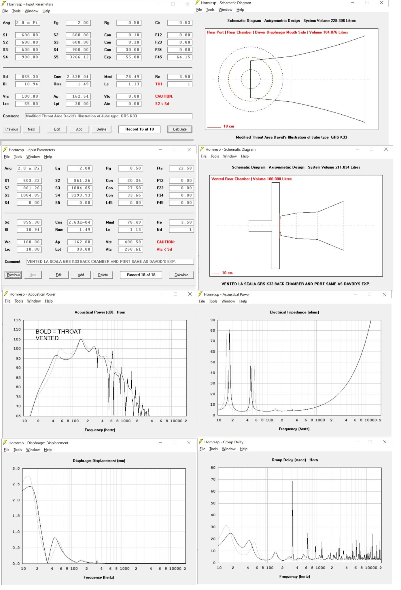The height and width of the screenshot is (590, 401).
Task: Click Delete button in the Record 16 of 18 window
Action: [101, 129]
